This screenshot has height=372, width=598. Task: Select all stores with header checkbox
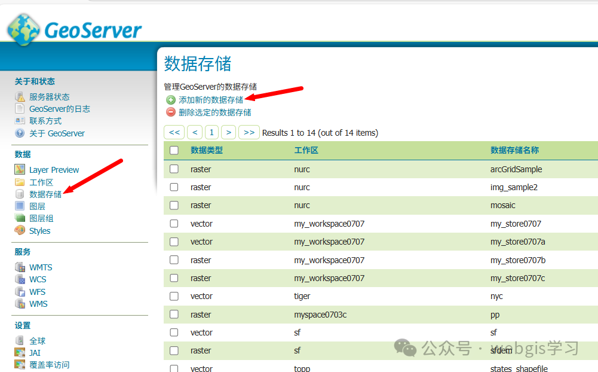click(x=174, y=150)
